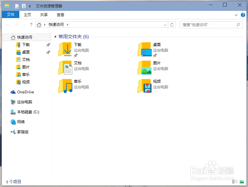Select the 视频 folder icon in main pane

click(x=144, y=86)
